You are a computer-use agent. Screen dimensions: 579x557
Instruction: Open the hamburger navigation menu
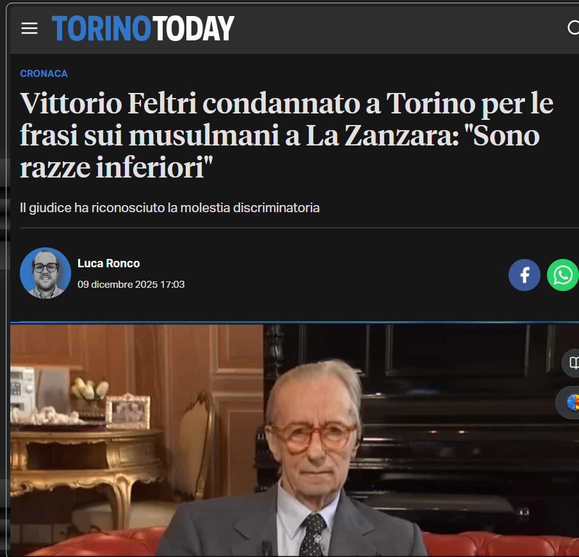[x=29, y=28]
